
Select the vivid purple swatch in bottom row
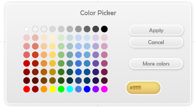pyautogui.click(x=96, y=89)
